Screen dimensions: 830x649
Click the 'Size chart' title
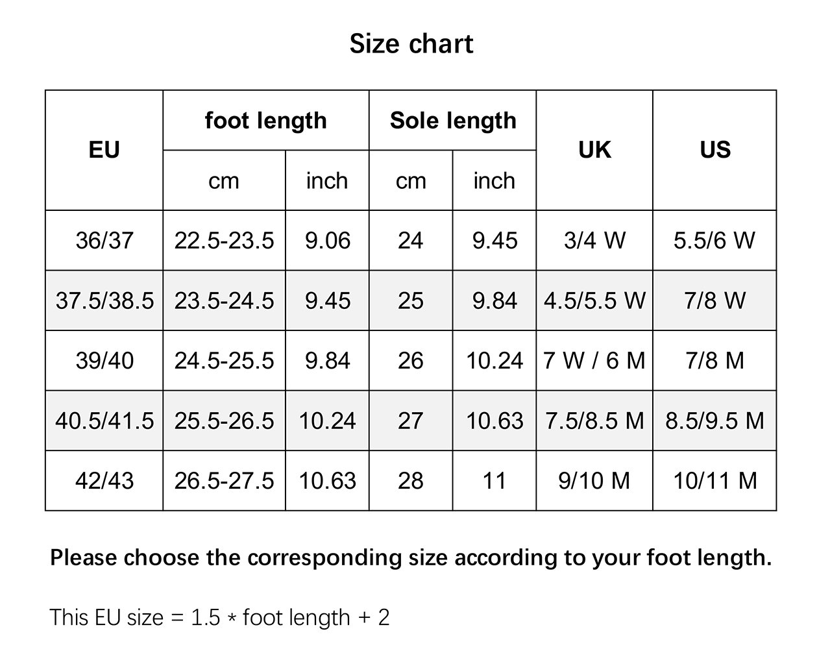tap(411, 43)
